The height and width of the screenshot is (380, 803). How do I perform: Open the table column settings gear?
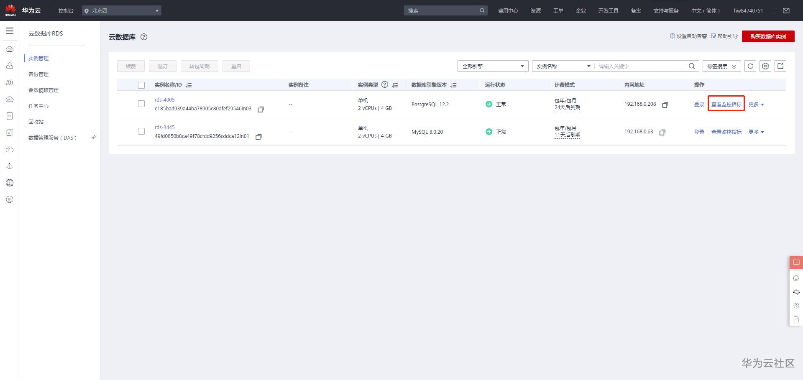[x=765, y=66]
